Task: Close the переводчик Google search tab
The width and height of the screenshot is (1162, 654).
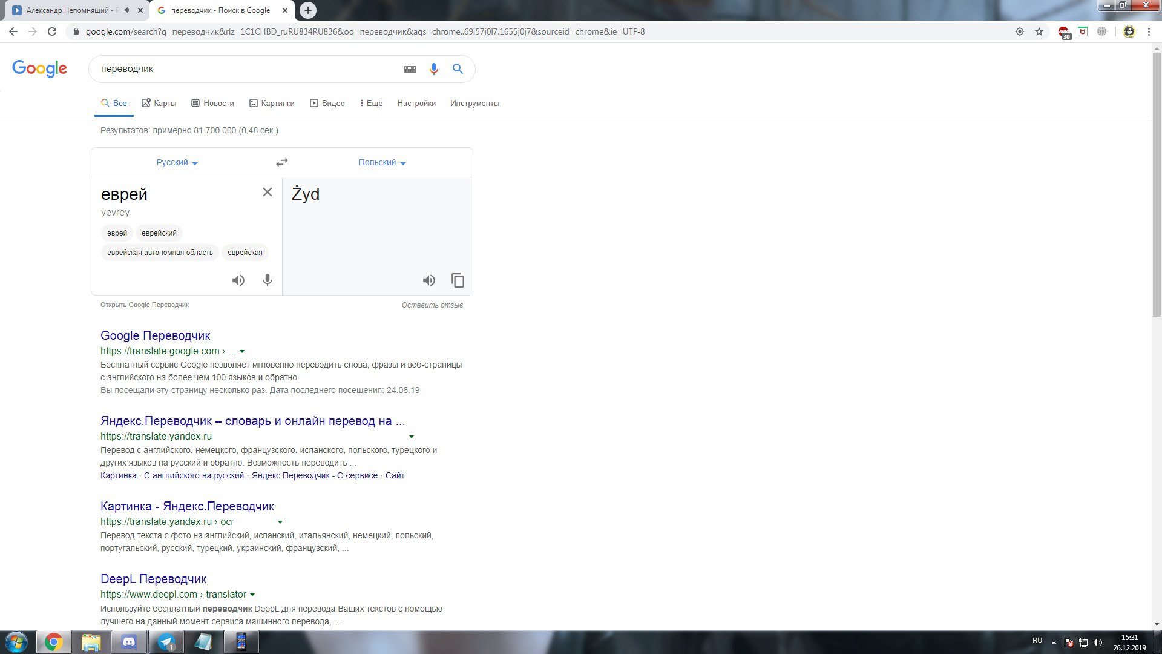Action: tap(285, 10)
